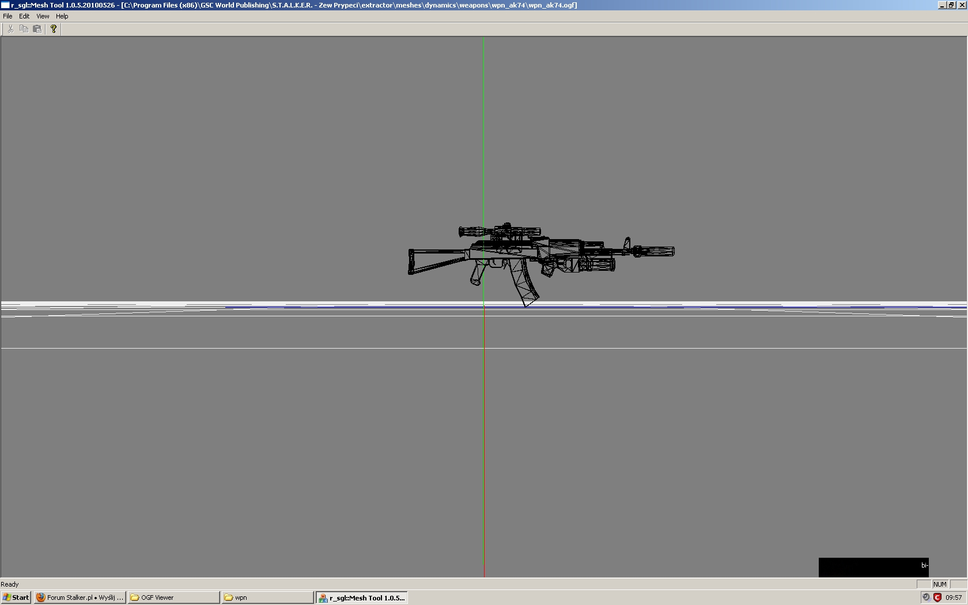Click the Cut scissors toolbar icon
Viewport: 968px width, 605px height.
10,29
